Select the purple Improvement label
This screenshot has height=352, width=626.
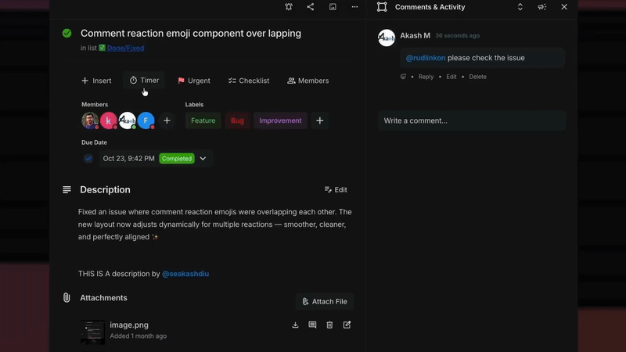click(x=280, y=120)
